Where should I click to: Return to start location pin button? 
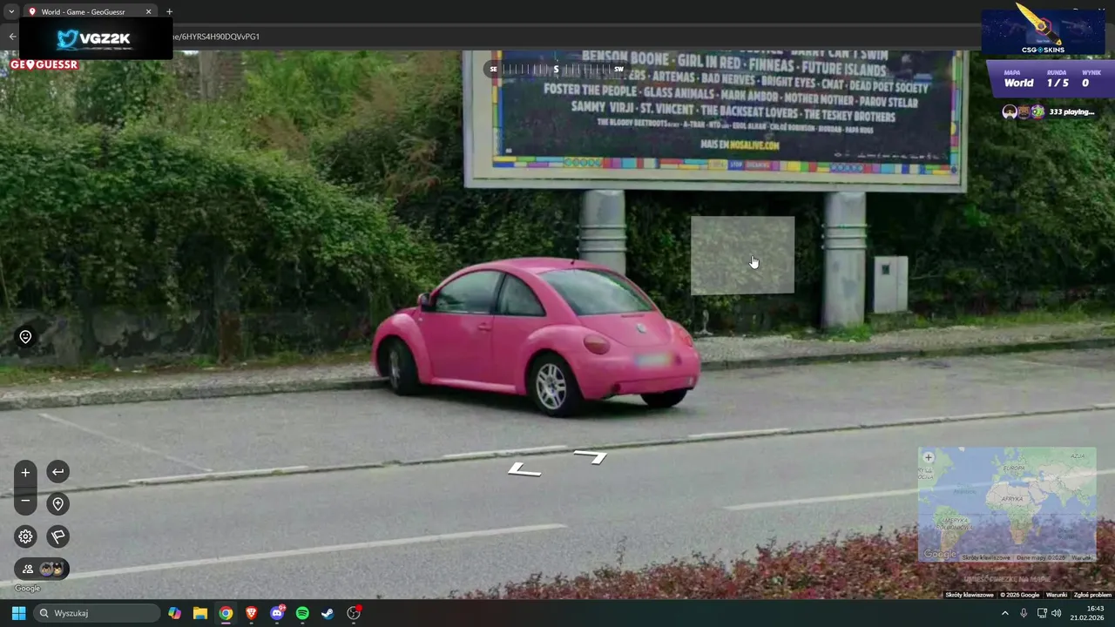pos(57,503)
